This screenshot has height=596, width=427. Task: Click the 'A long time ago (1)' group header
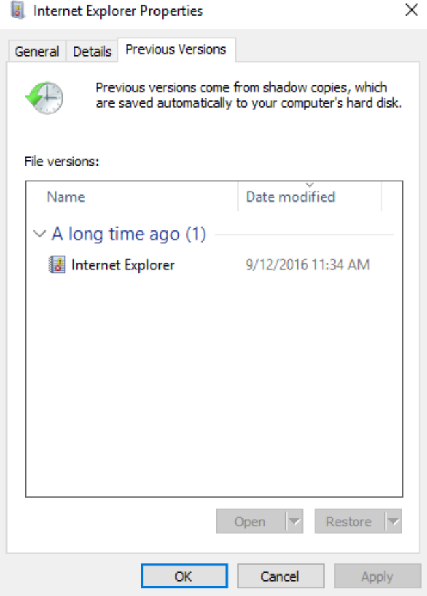click(x=130, y=234)
